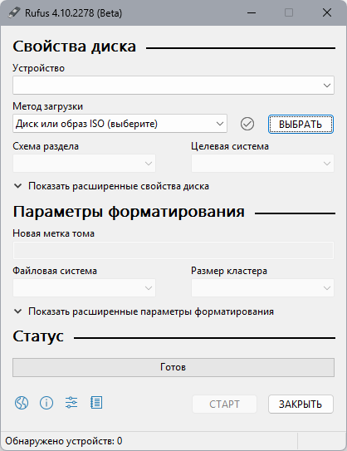Open the Метод загрузки dropdown
The height and width of the screenshot is (451, 347).
point(120,124)
